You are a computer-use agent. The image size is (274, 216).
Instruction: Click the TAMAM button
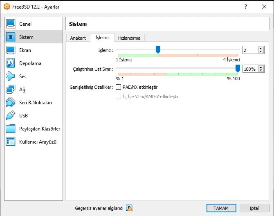221,208
